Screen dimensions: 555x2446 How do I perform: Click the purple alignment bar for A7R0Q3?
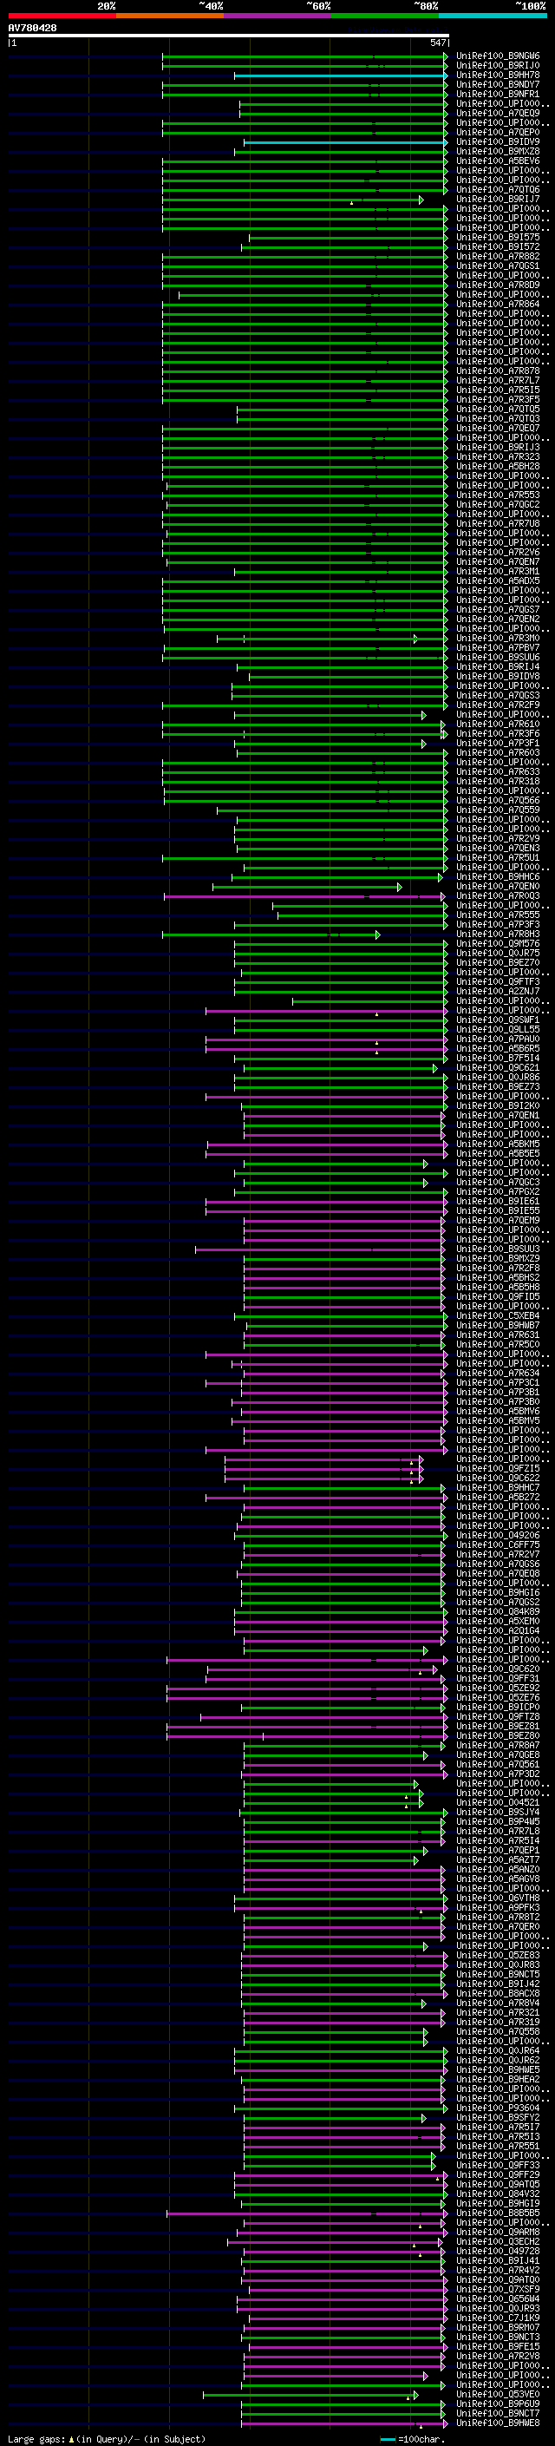(304, 896)
